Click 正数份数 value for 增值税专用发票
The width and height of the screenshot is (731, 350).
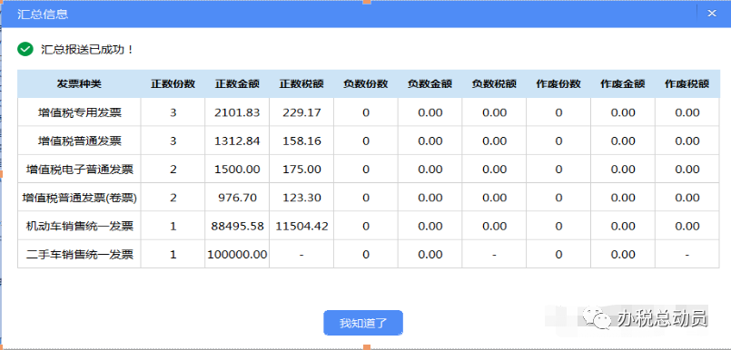click(x=173, y=112)
